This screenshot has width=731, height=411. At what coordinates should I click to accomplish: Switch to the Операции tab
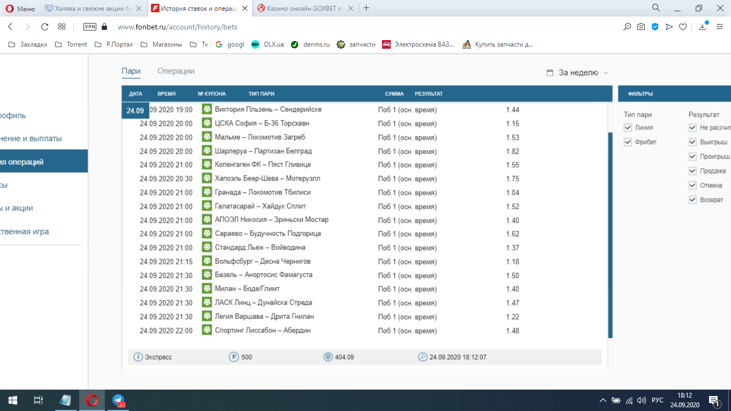click(176, 71)
